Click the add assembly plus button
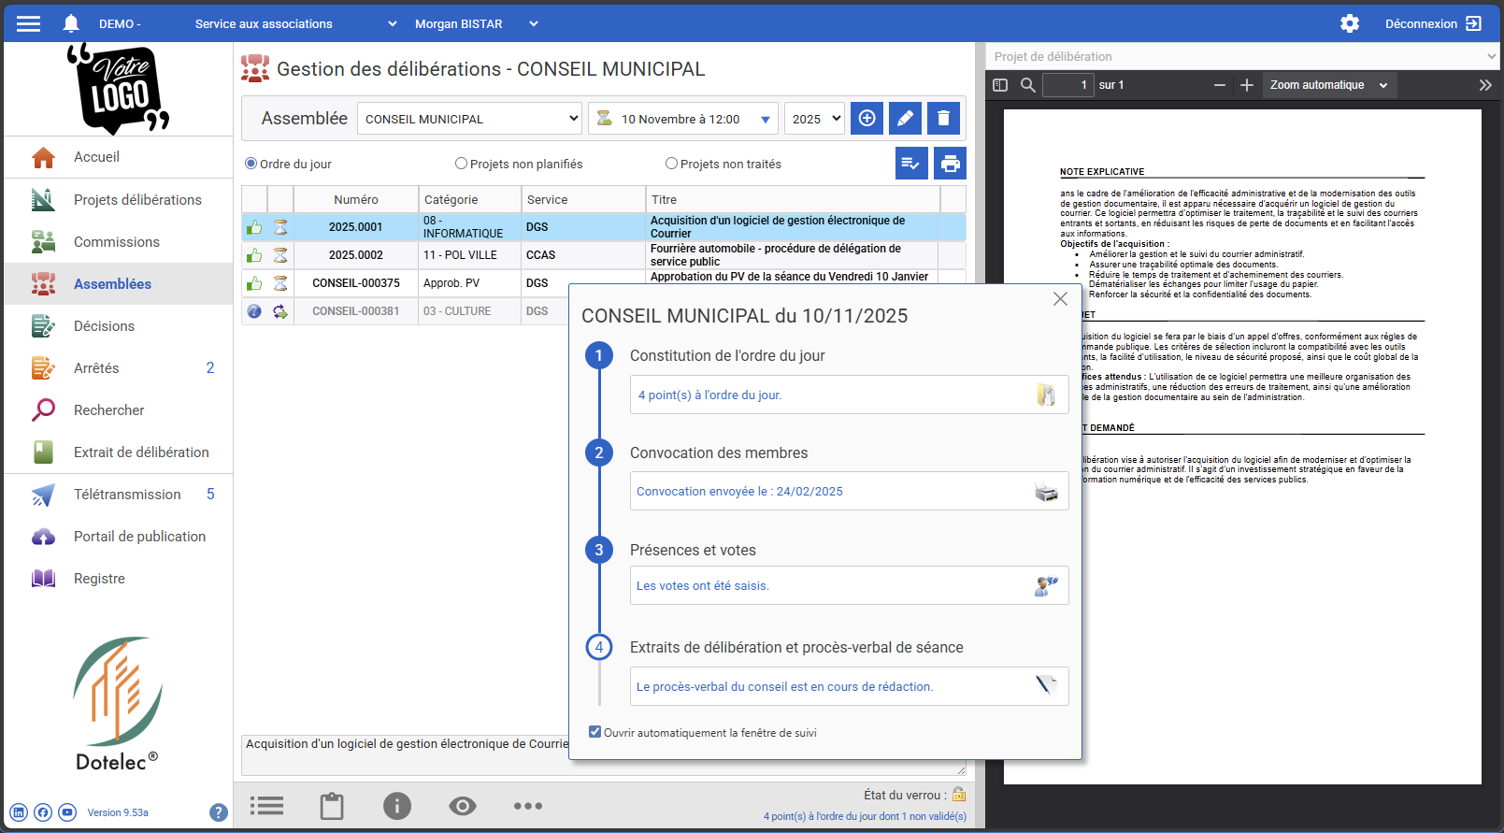 click(x=867, y=119)
